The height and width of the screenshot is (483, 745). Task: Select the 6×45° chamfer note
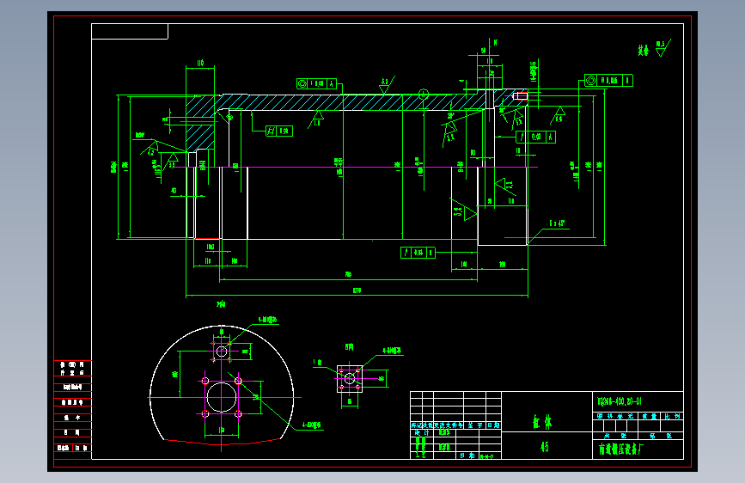(x=557, y=223)
